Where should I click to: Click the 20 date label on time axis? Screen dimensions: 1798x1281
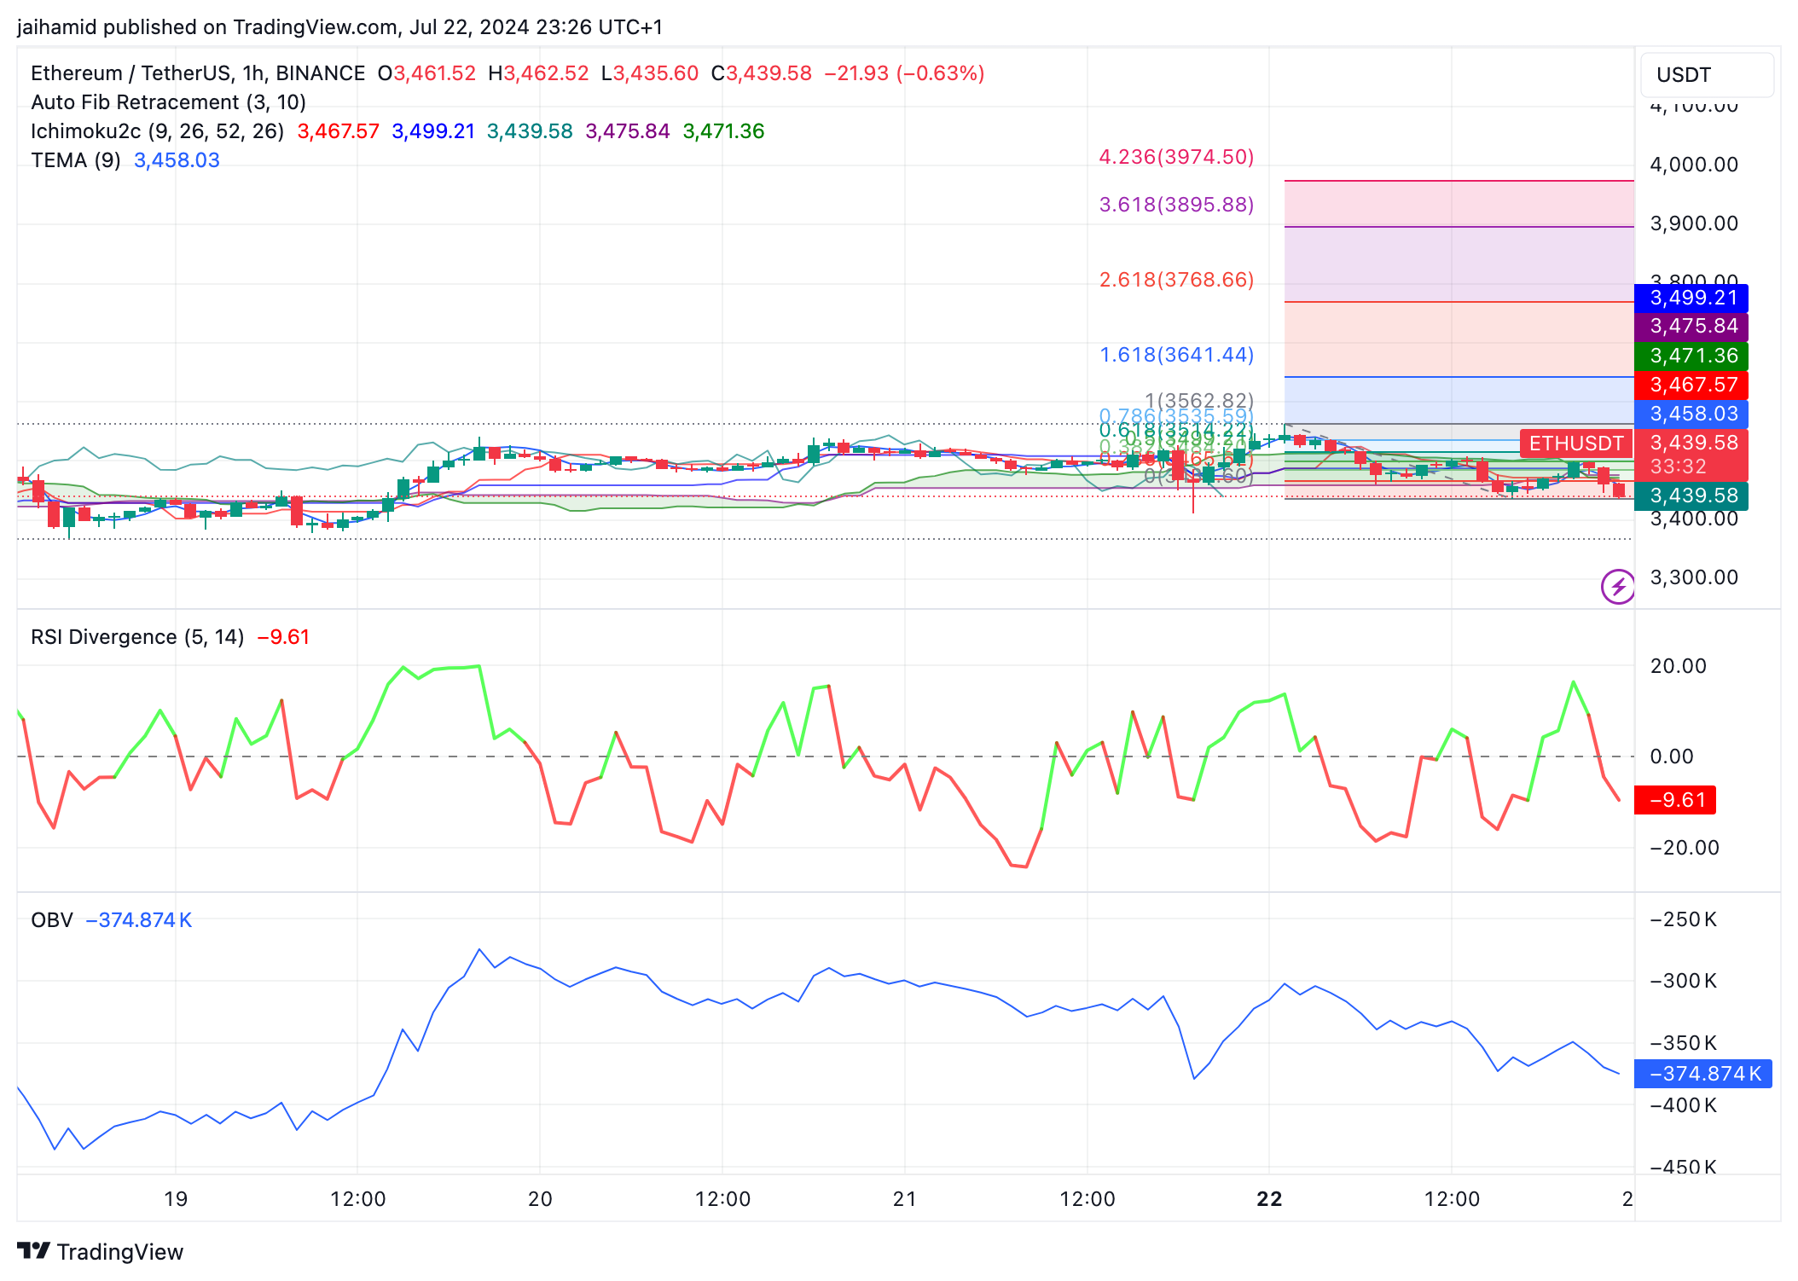point(540,1199)
